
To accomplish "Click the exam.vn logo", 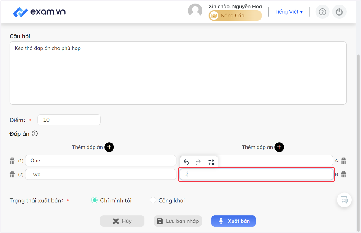I will [x=39, y=12].
